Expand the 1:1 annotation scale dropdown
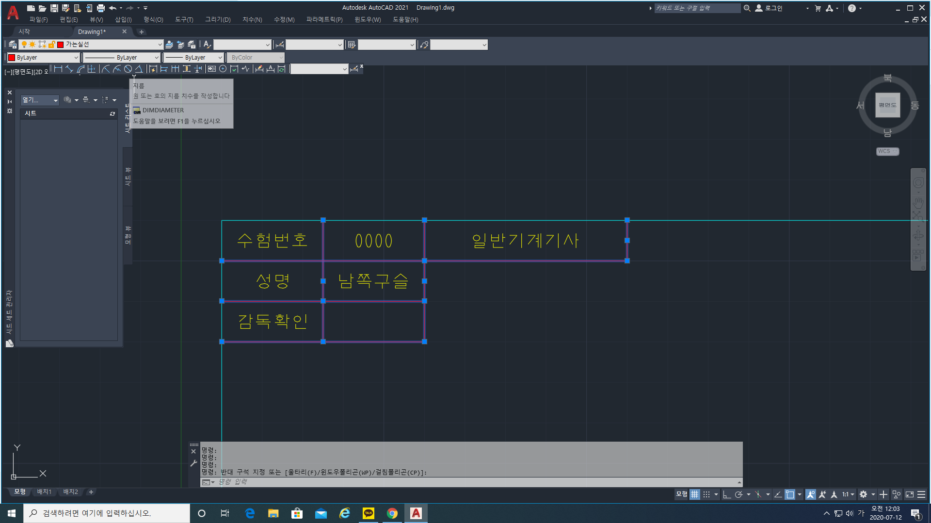Viewport: 931px width, 523px height. pyautogui.click(x=852, y=494)
